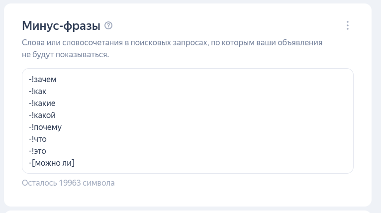Click the word можно in the last phrase

point(47,163)
